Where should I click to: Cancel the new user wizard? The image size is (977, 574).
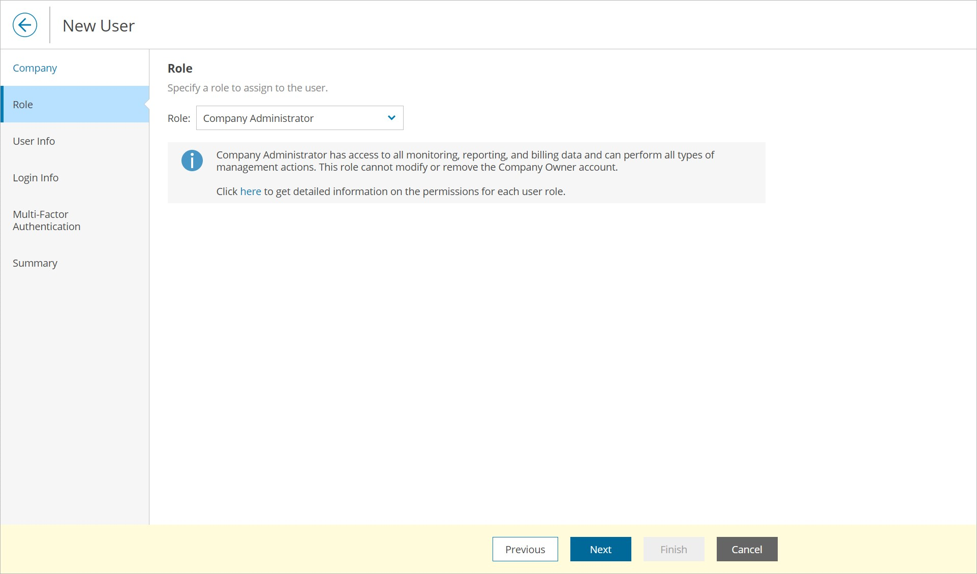click(x=746, y=549)
